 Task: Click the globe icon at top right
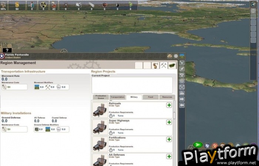(253, 4)
